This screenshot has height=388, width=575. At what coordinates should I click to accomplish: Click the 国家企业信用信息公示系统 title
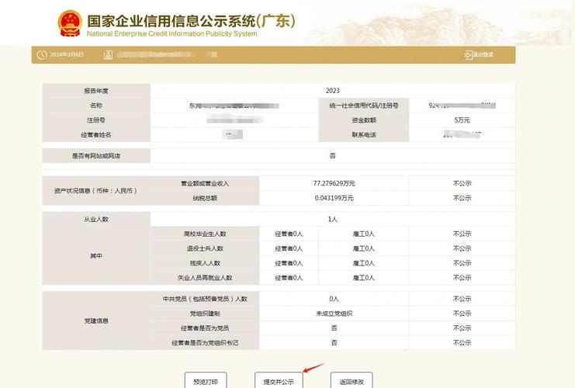pyautogui.click(x=191, y=21)
